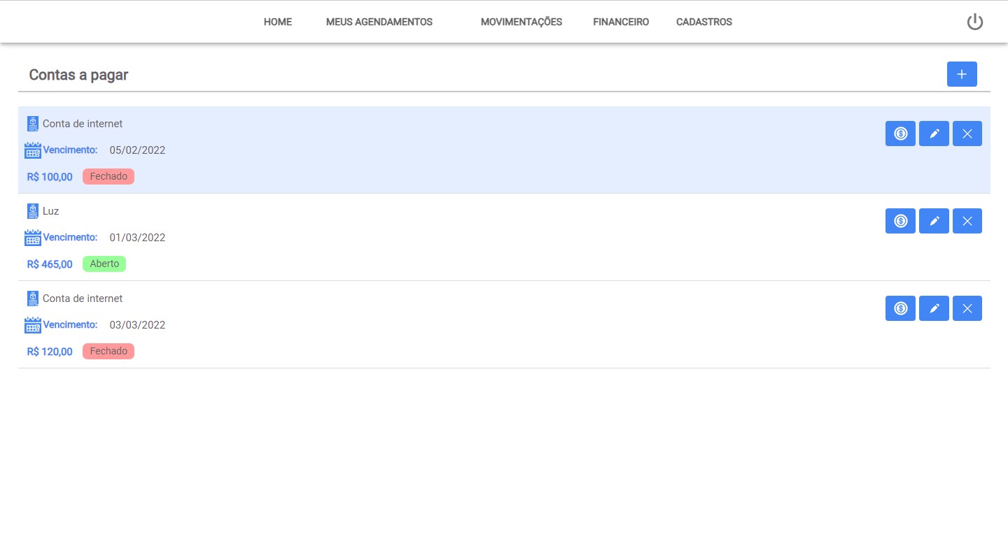Delete the 05/02/2022 internet bill
1008x539 pixels.
tap(967, 134)
